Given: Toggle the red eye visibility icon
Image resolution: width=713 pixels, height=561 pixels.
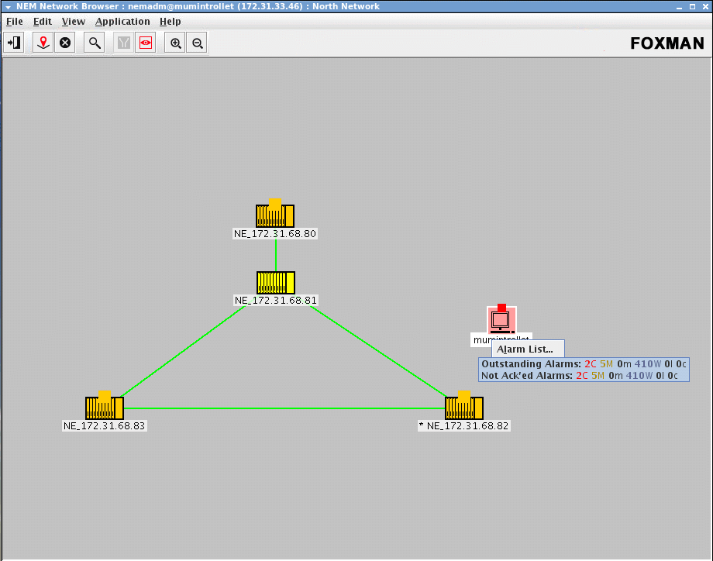Looking at the screenshot, I should pos(145,43).
